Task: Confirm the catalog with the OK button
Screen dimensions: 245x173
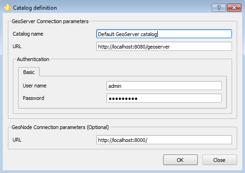Action: click(x=180, y=160)
